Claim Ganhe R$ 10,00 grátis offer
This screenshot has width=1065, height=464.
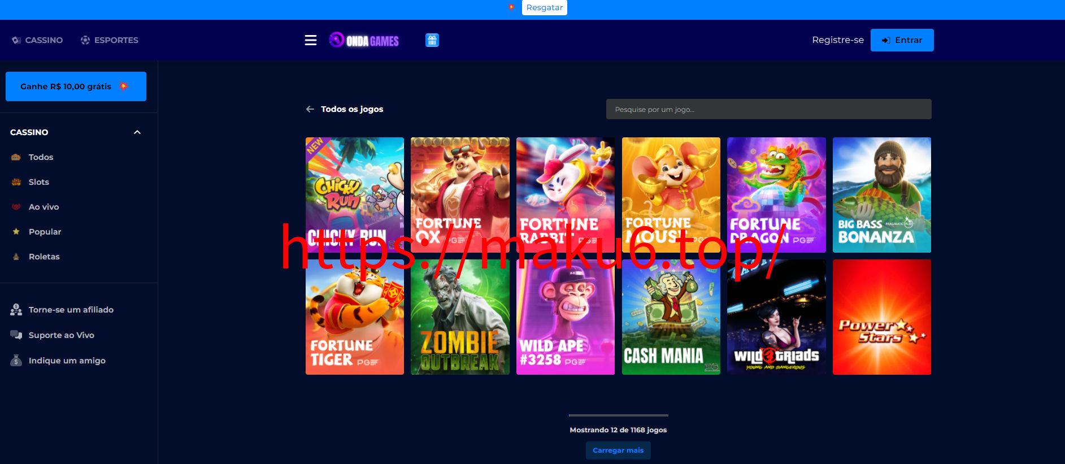76,86
